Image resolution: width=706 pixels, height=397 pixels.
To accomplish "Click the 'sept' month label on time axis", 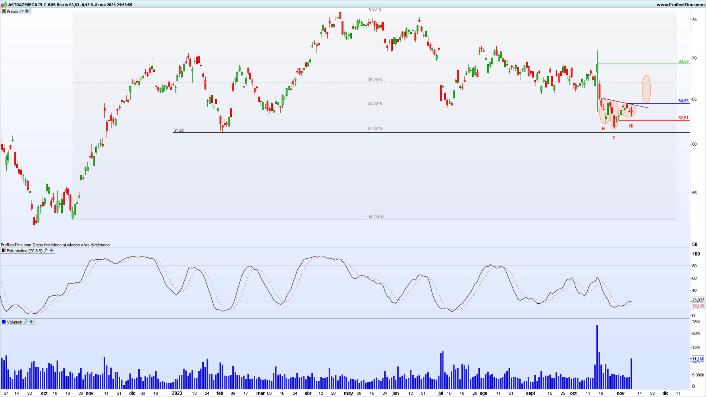I will pos(530,393).
